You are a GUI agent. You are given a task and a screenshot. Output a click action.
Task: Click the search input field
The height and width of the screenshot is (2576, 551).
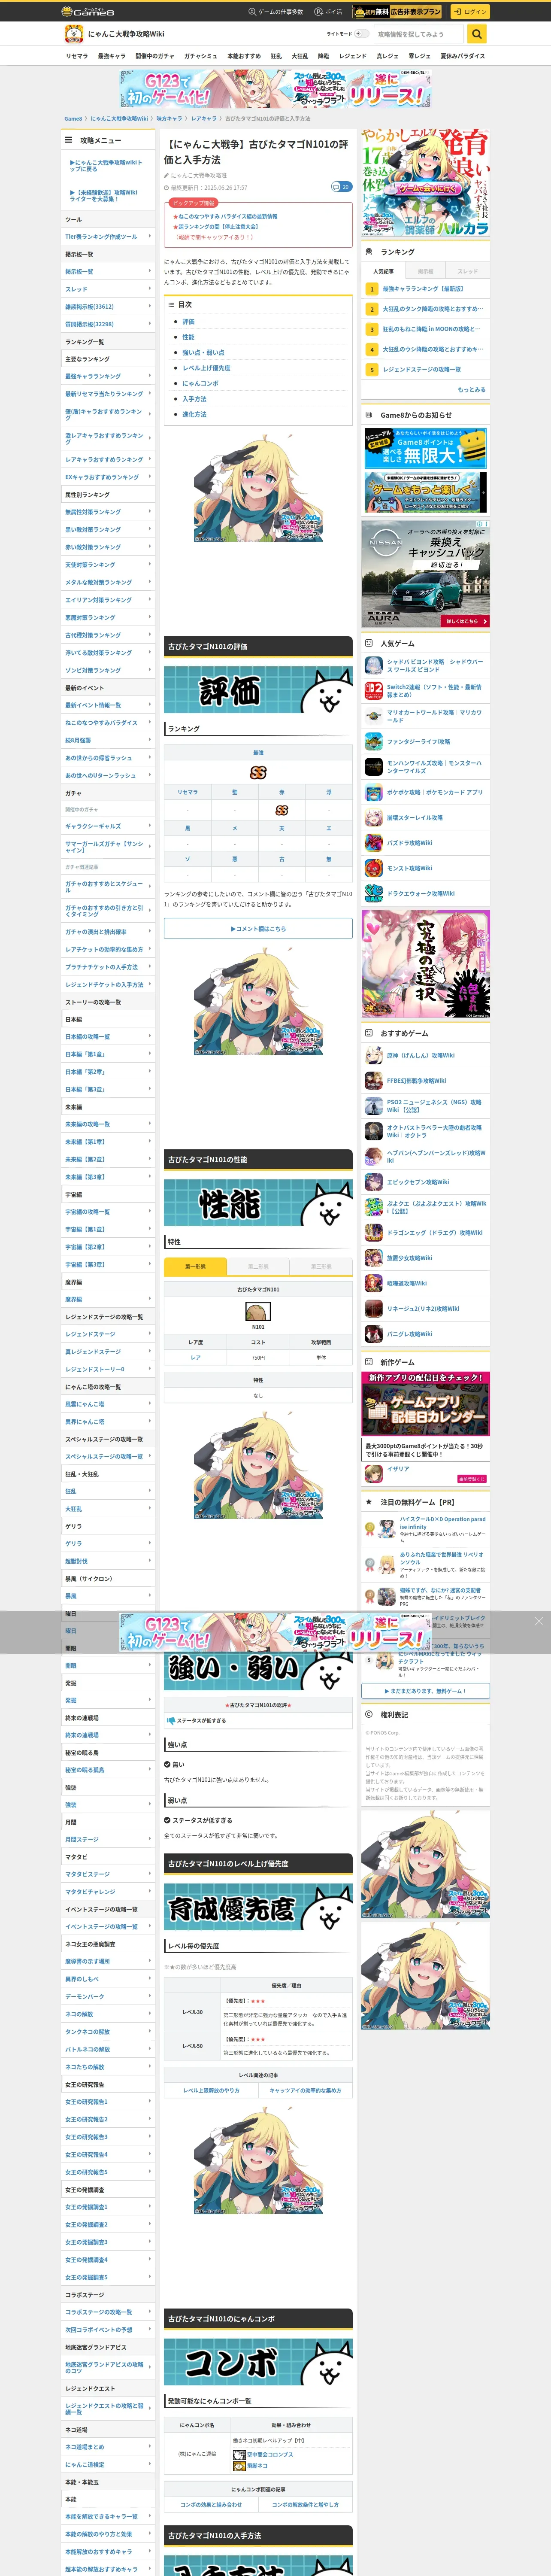pos(419,34)
